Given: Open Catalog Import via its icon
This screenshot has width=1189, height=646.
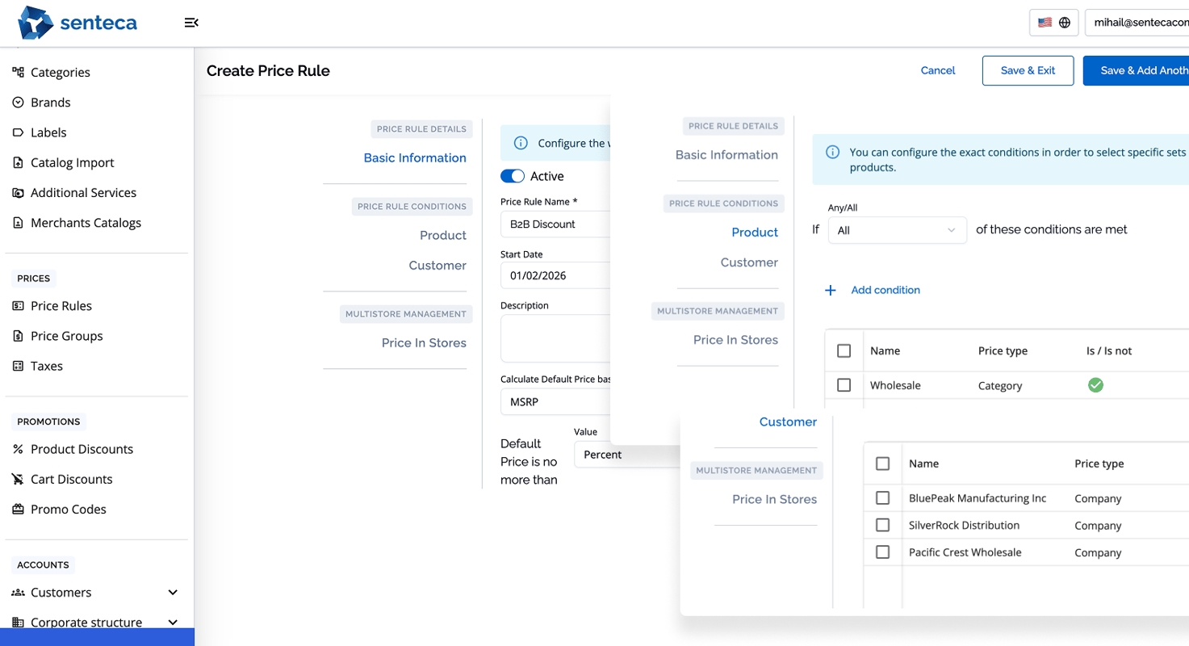Looking at the screenshot, I should (x=17, y=162).
